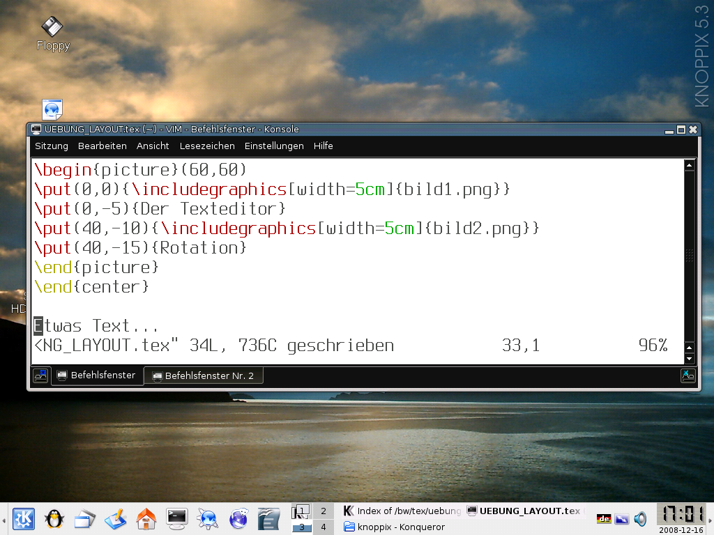Open the KDE K menu

pyautogui.click(x=24, y=518)
